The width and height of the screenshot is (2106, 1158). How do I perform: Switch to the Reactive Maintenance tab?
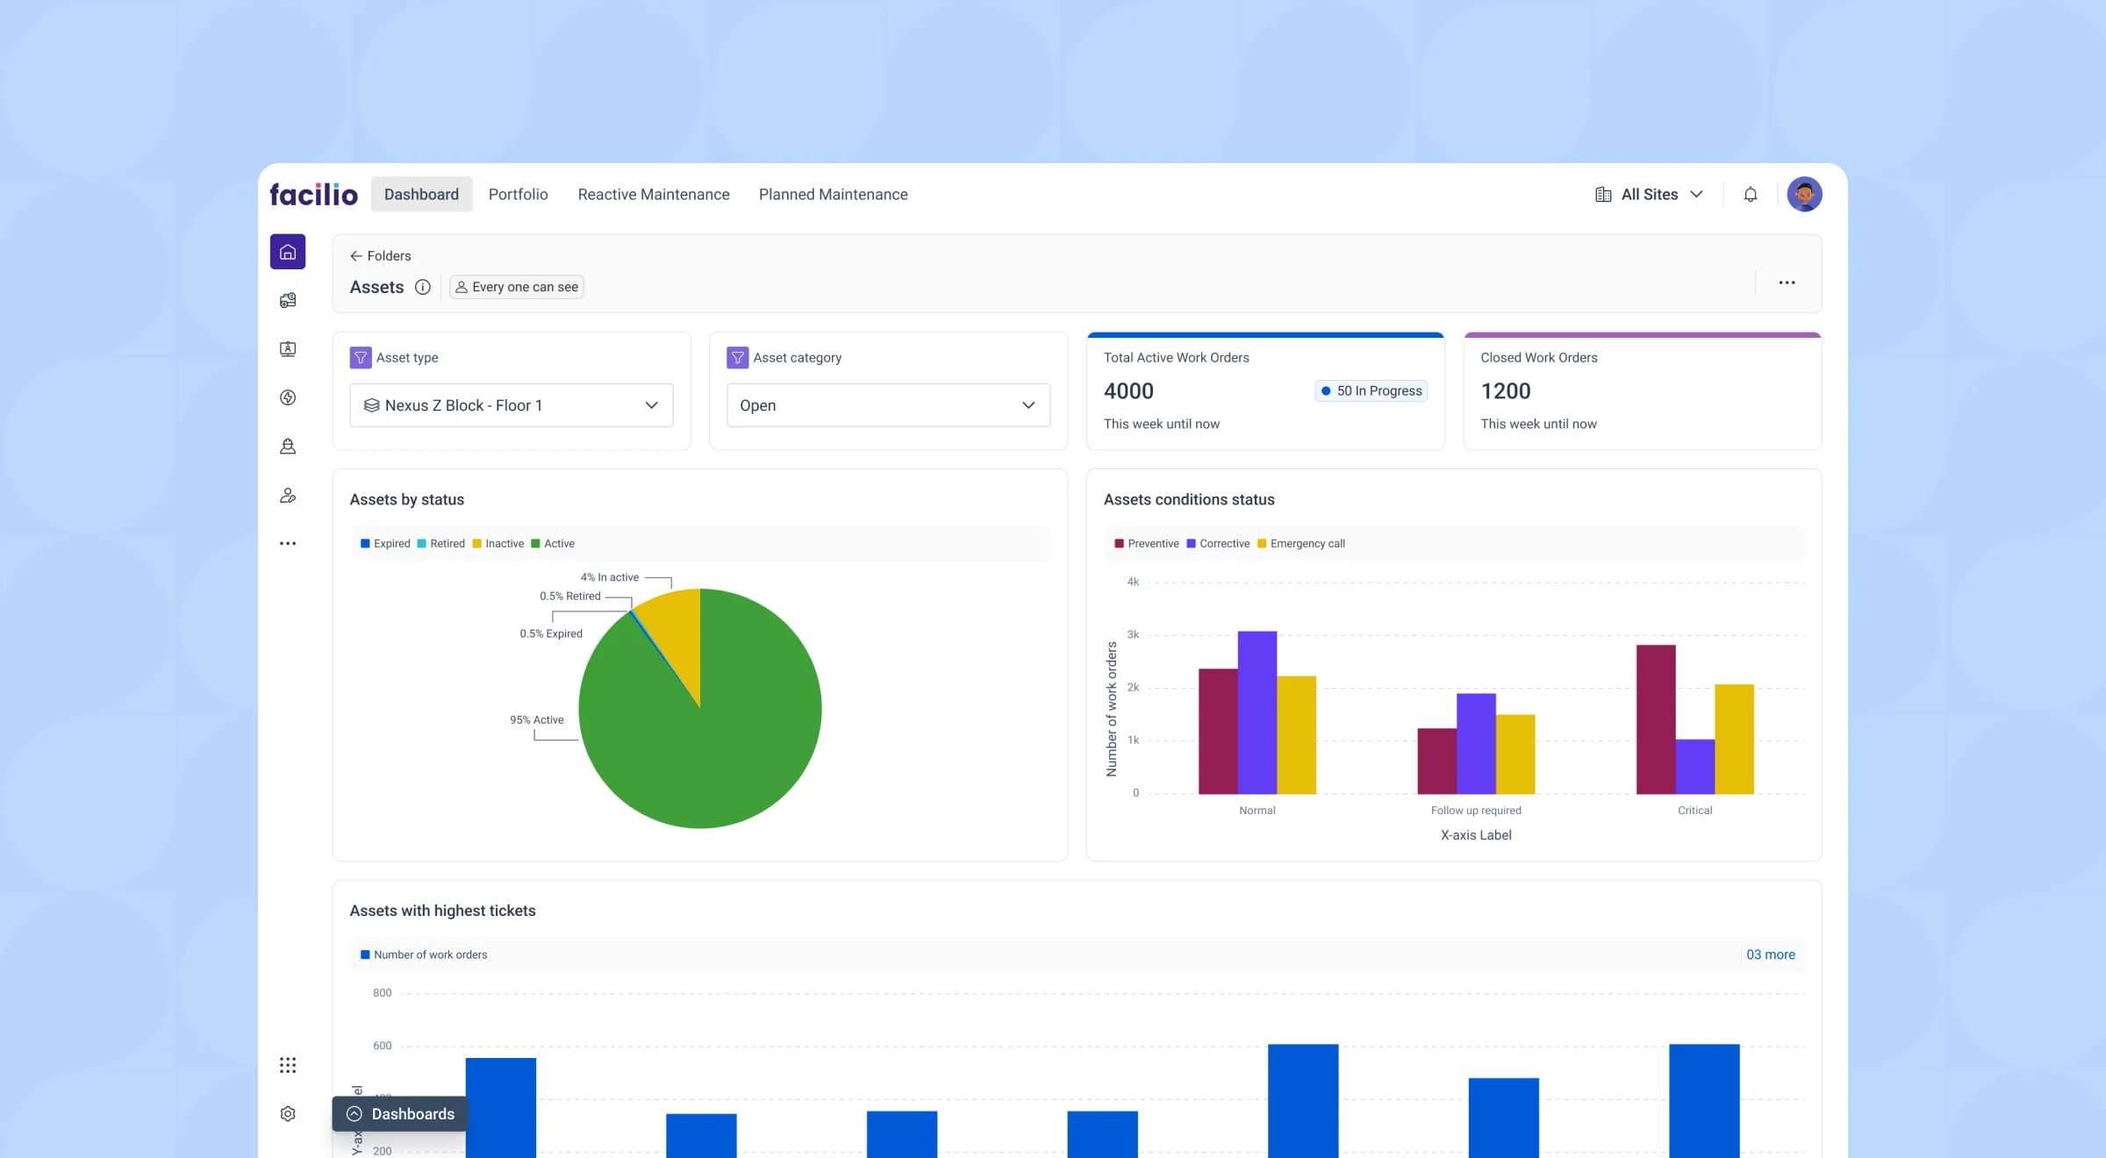pos(653,194)
